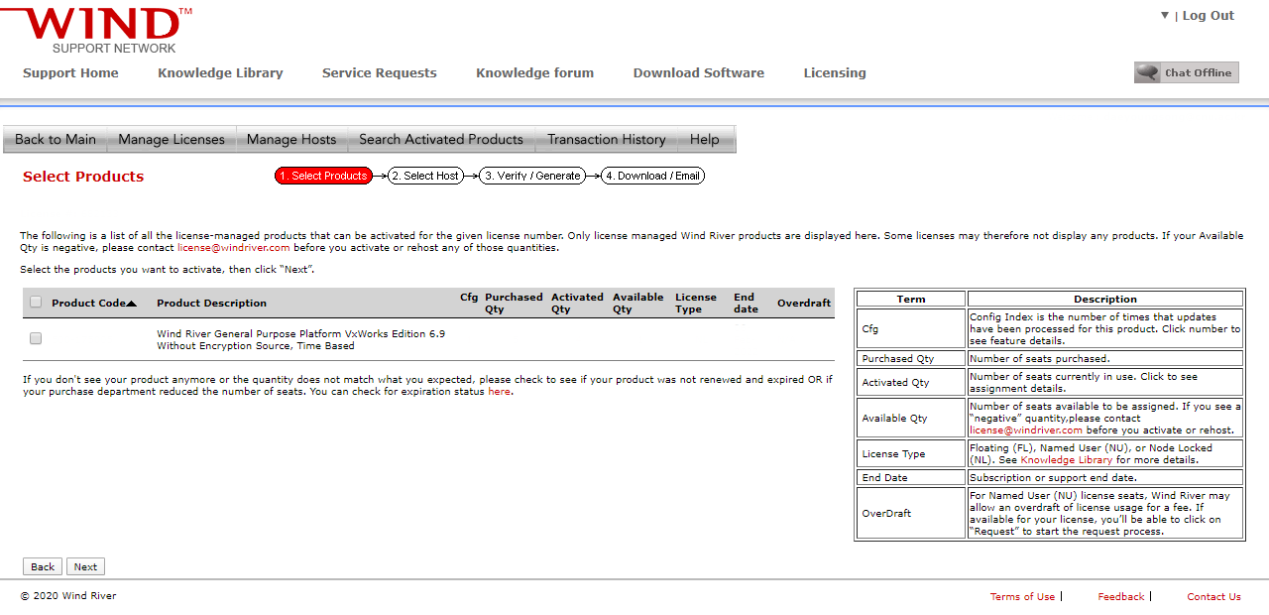Open the Terms of Use footer link
This screenshot has height=615, width=1269.
click(1022, 597)
